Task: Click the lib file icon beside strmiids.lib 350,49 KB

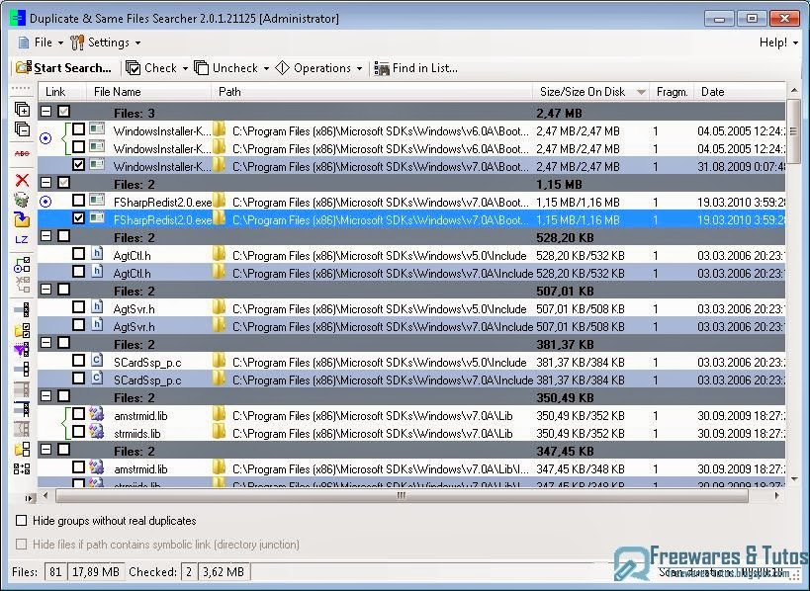Action: point(97,431)
